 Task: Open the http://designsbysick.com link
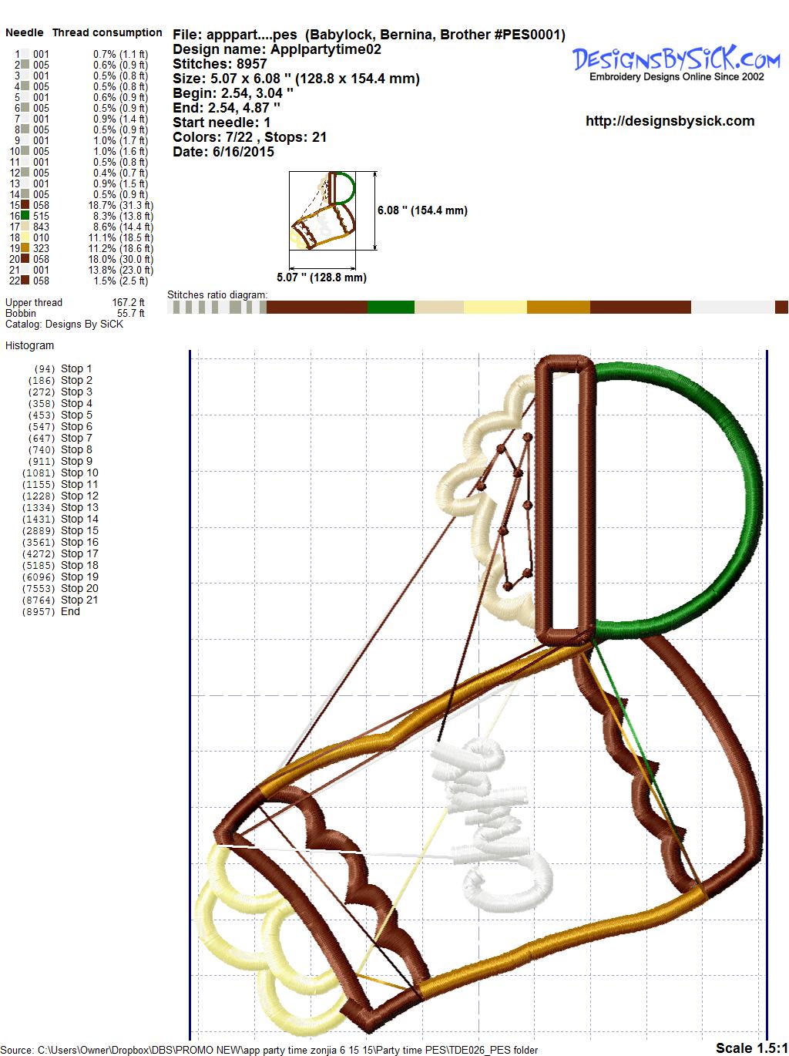(670, 121)
